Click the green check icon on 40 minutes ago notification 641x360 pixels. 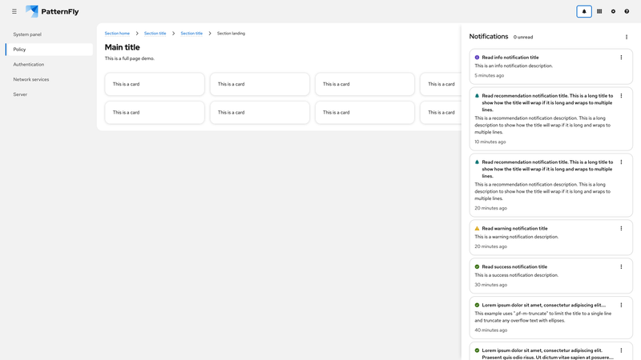pos(477,306)
